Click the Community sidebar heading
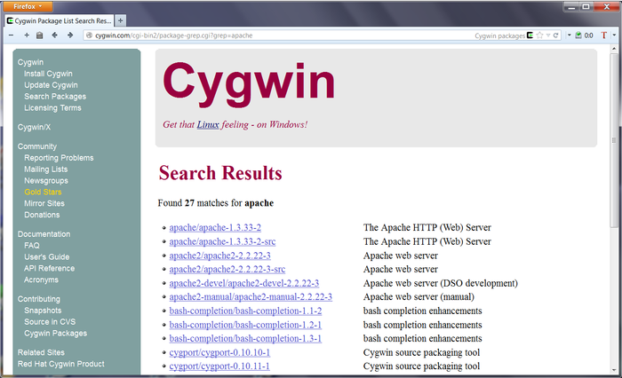This screenshot has height=378, width=622. point(37,146)
